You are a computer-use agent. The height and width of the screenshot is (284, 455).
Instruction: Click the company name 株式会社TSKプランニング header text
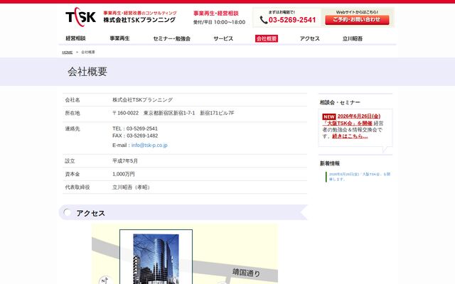click(x=139, y=20)
